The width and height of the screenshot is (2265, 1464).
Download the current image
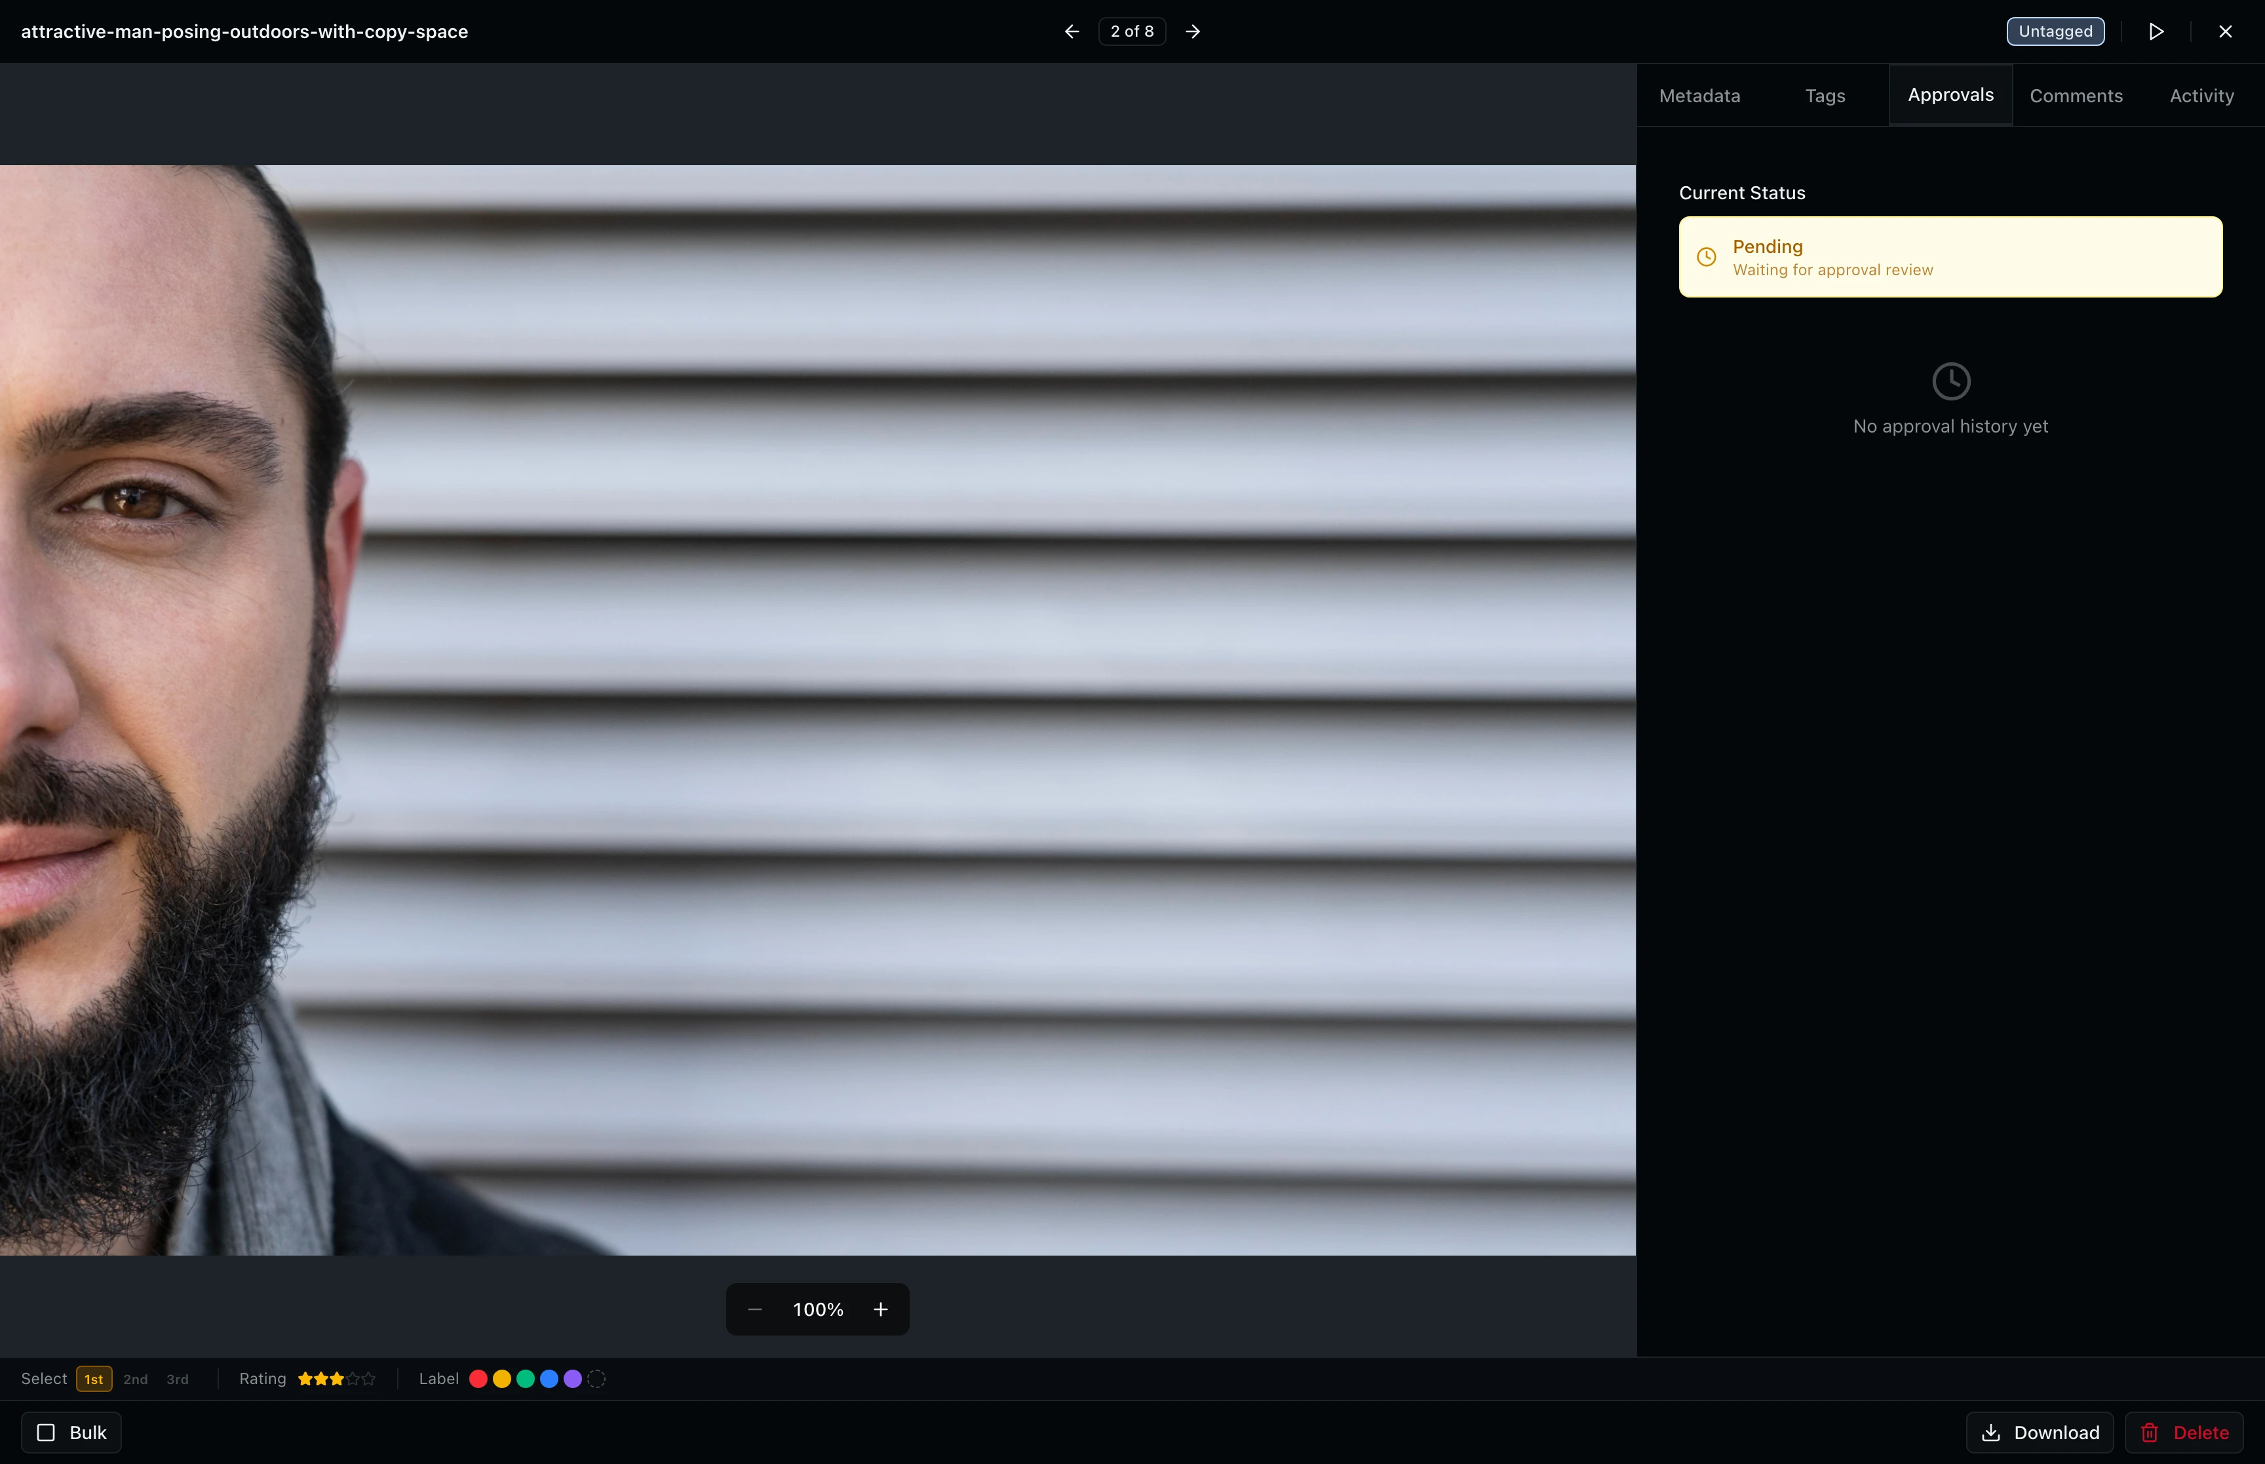coord(2040,1433)
